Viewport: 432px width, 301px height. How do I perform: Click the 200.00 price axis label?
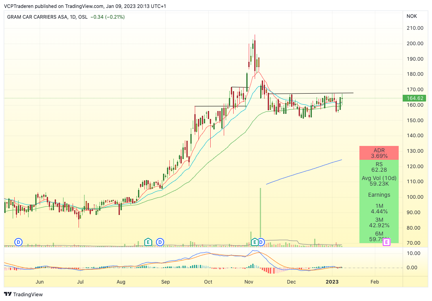[415, 44]
